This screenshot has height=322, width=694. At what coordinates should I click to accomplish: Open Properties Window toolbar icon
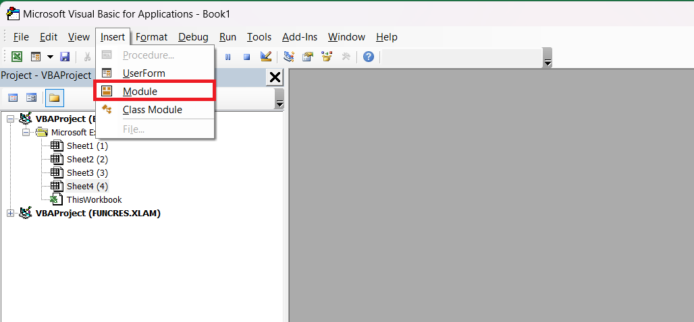click(308, 57)
